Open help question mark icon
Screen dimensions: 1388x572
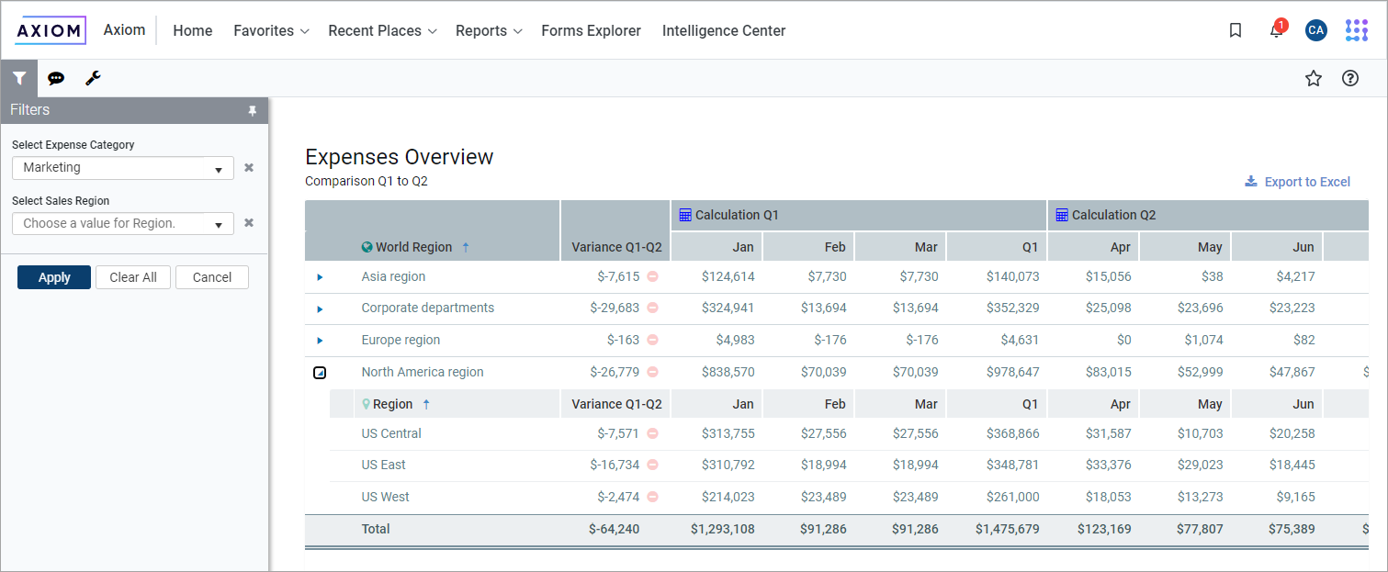point(1350,79)
